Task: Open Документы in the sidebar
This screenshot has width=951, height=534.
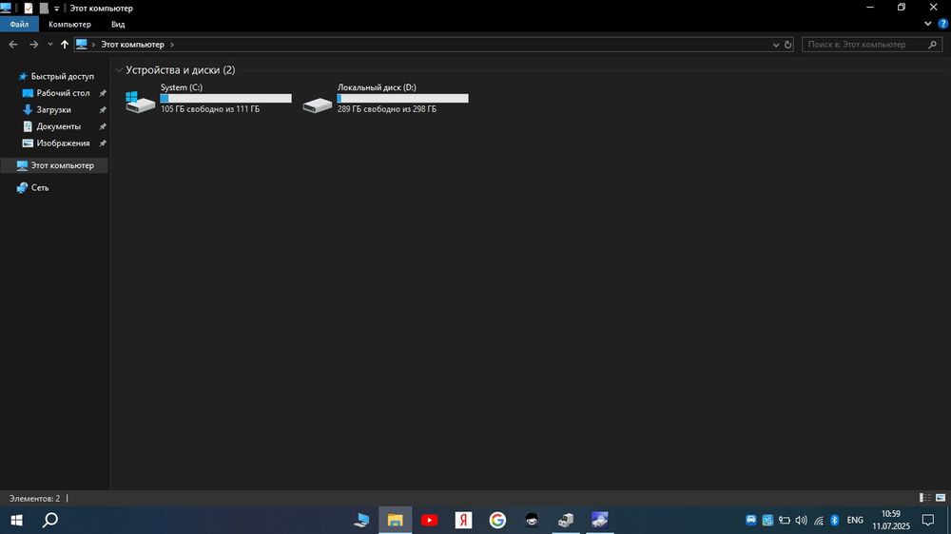Action: 58,126
